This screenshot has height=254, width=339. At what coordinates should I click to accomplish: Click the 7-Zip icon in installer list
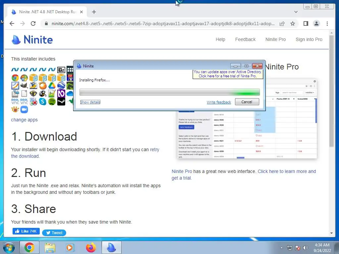coord(61,70)
